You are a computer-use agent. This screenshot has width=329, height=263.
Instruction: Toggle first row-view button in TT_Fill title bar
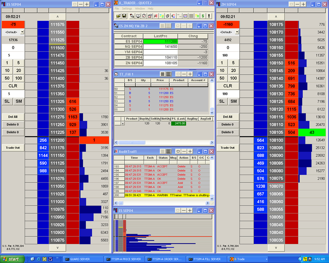coord(162,74)
